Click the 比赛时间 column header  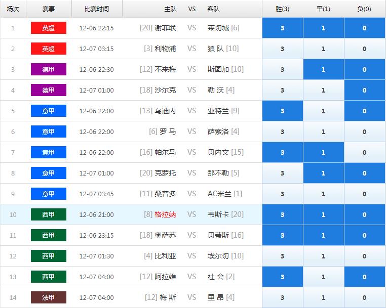97,9
